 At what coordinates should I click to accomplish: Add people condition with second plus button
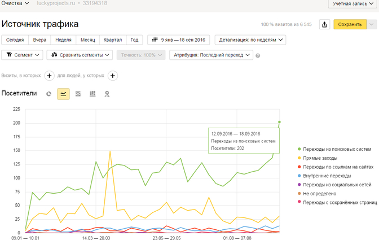click(x=113, y=76)
